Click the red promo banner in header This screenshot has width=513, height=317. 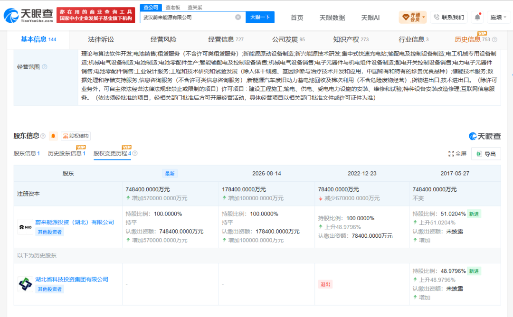(x=96, y=15)
